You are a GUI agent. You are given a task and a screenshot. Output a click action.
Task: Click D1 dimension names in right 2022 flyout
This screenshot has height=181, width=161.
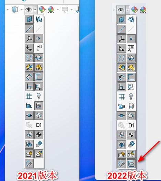131,125
